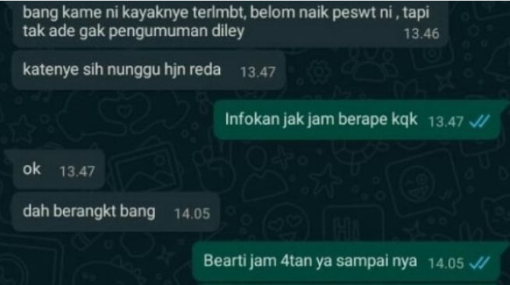Viewport: 510px width, 285px height.
Task: Select the "bang kame ni kayaknye terlmbt" message line
Action: [x=133, y=13]
